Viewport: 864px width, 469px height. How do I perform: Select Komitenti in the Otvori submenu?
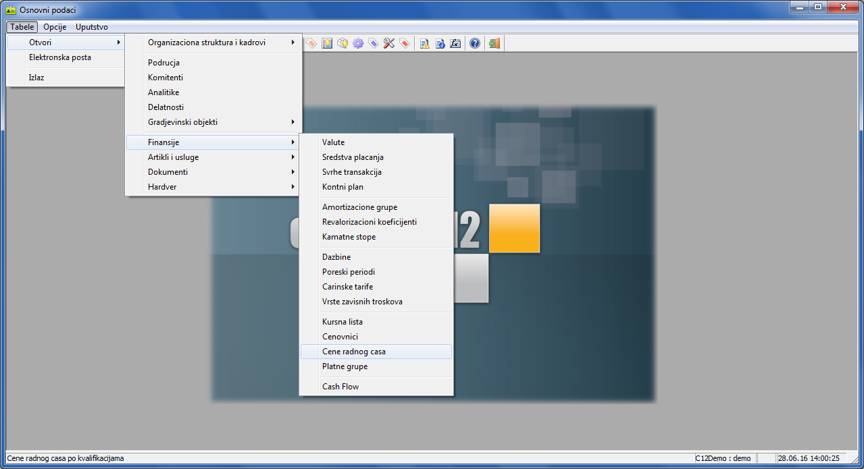click(166, 78)
